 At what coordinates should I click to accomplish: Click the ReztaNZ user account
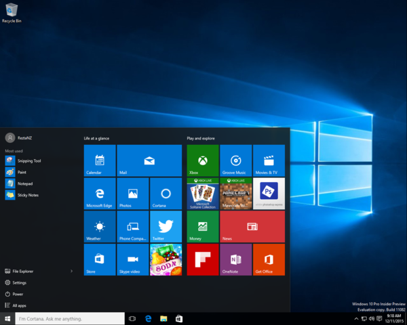point(19,138)
